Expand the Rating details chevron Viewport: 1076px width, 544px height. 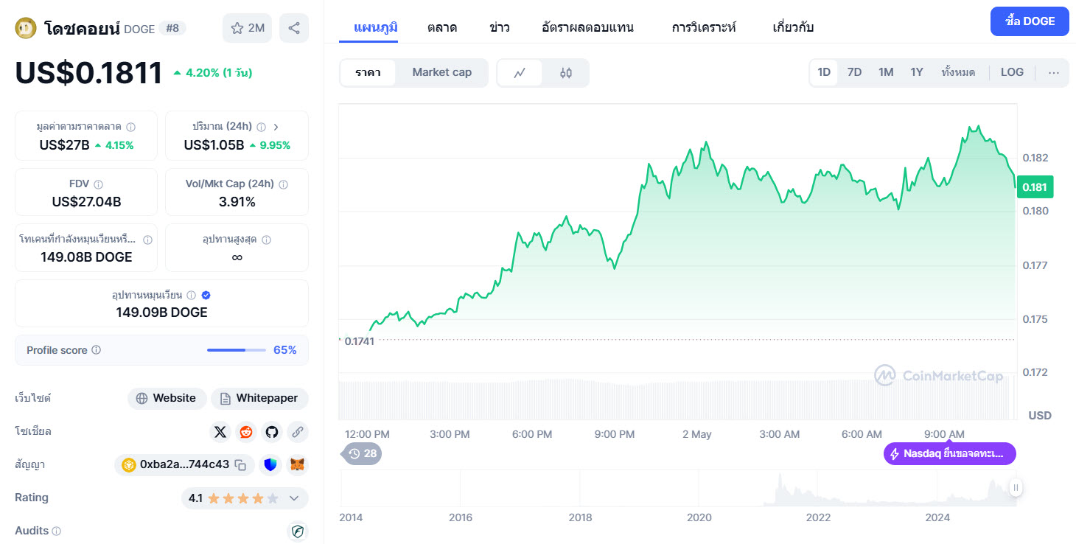click(293, 498)
